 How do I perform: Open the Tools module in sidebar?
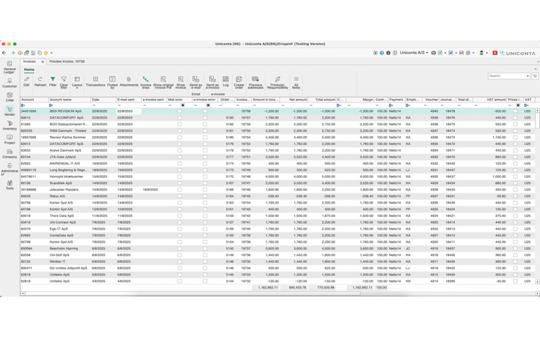pos(9,185)
